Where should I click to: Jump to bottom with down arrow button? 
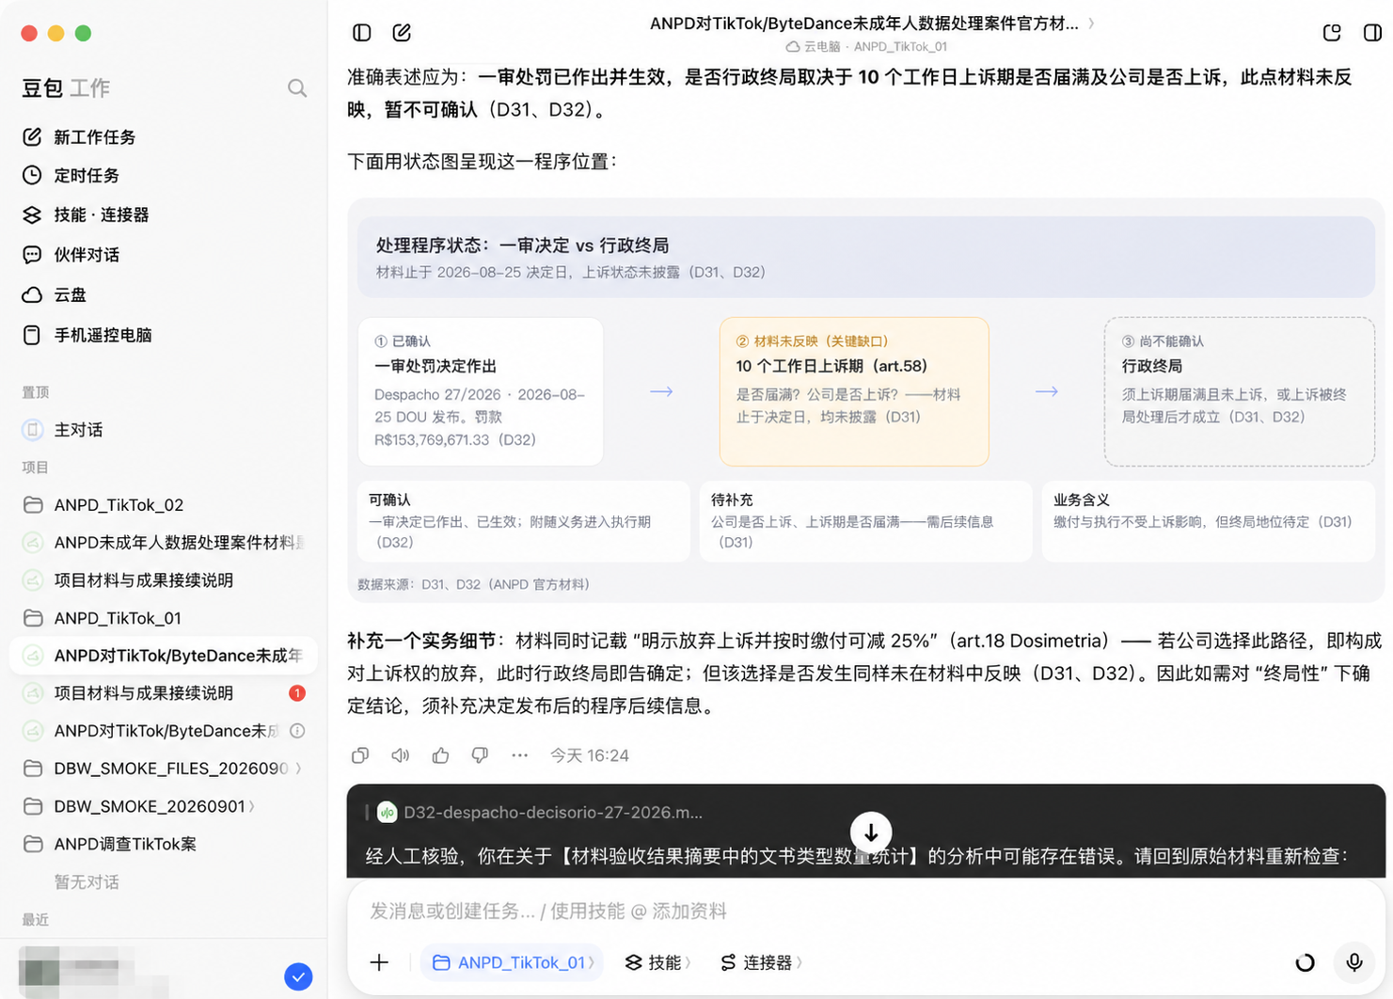(x=871, y=832)
